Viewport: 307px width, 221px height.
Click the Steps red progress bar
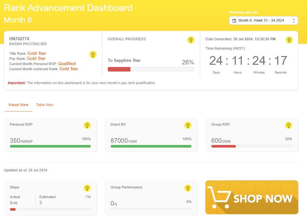coord(13,209)
